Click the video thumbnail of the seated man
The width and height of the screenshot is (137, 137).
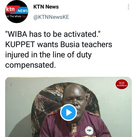[x=68, y=107]
